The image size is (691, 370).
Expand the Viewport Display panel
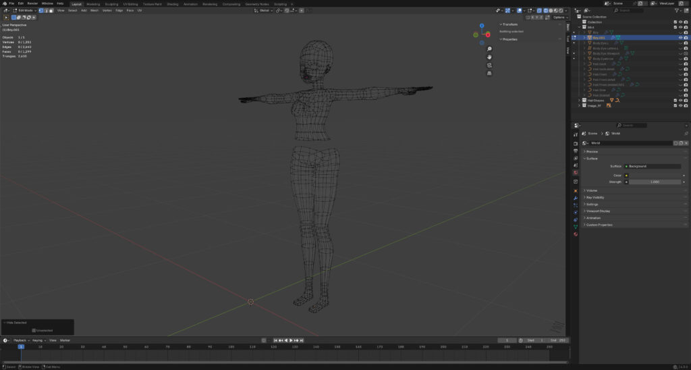598,211
